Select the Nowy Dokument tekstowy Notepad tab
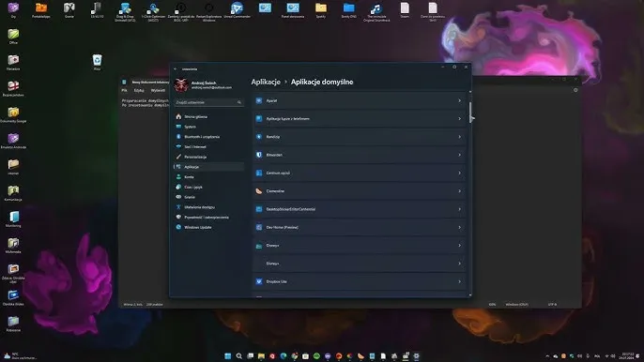 tap(146, 83)
